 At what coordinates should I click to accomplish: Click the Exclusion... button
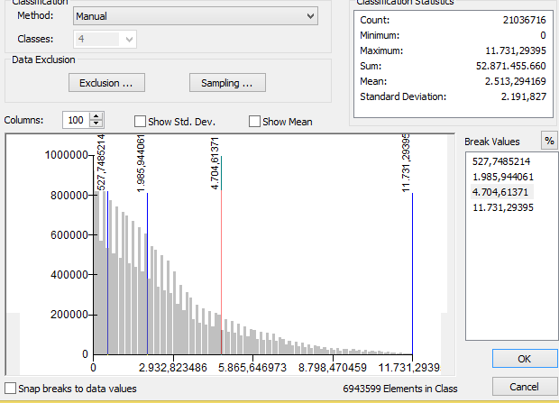pos(106,83)
